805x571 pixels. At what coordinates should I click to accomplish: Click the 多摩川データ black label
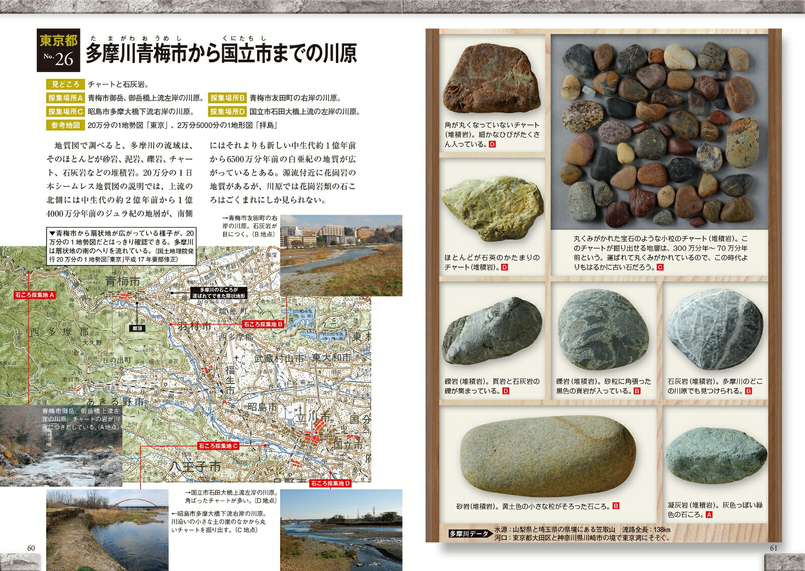469,534
